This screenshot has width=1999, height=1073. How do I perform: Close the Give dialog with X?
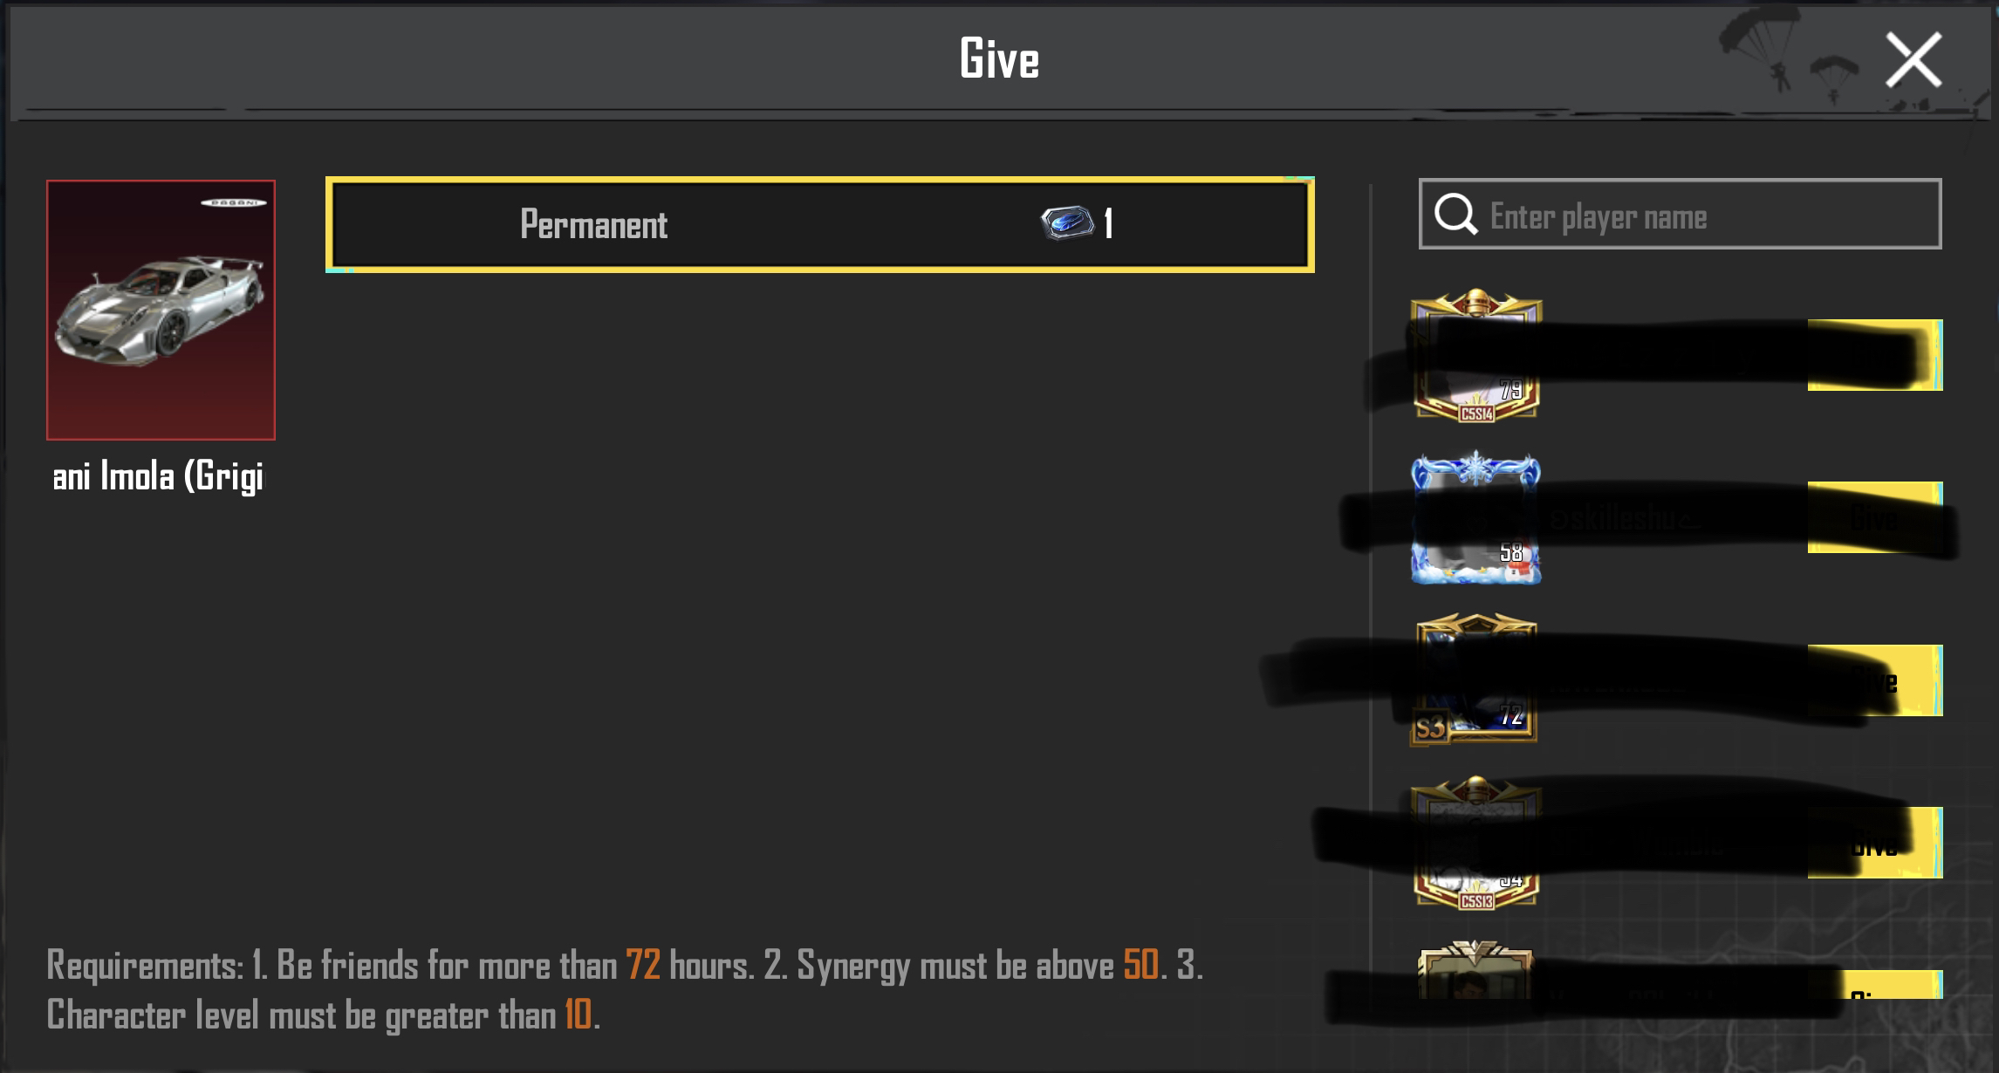[x=1913, y=60]
